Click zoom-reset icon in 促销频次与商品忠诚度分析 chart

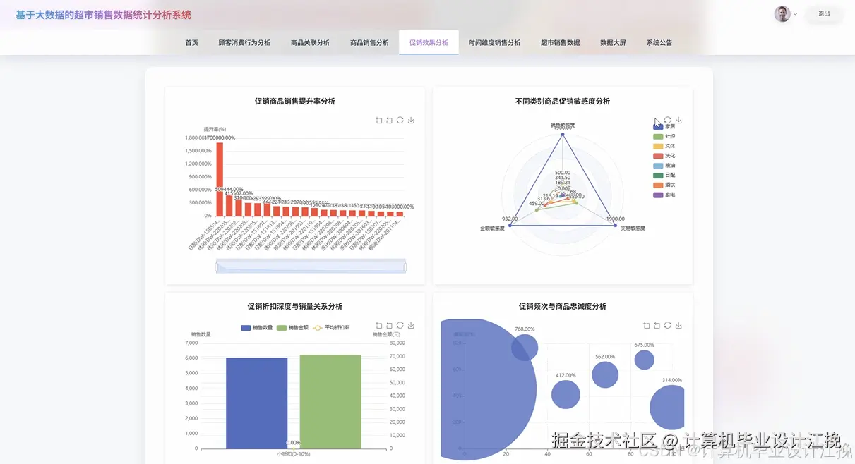[x=657, y=325]
